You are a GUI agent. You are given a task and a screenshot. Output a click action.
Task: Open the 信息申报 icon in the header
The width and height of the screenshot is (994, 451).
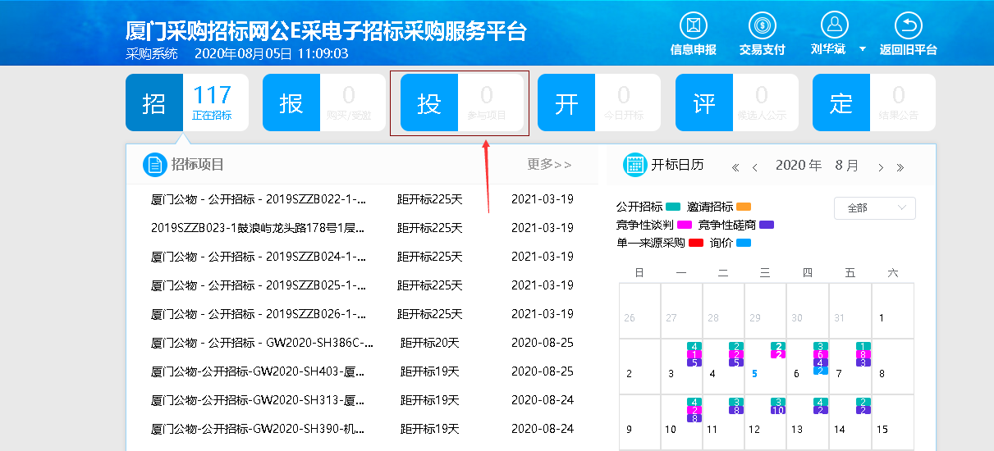click(694, 25)
